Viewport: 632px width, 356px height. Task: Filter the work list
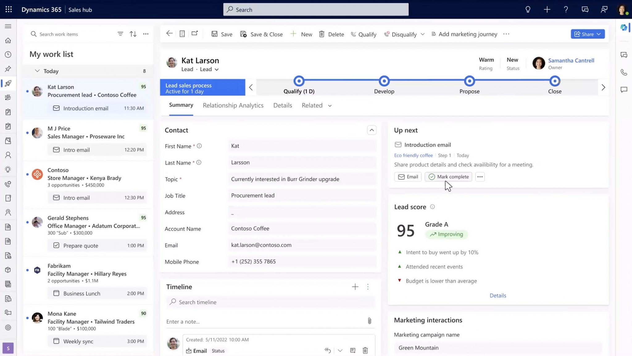120,34
